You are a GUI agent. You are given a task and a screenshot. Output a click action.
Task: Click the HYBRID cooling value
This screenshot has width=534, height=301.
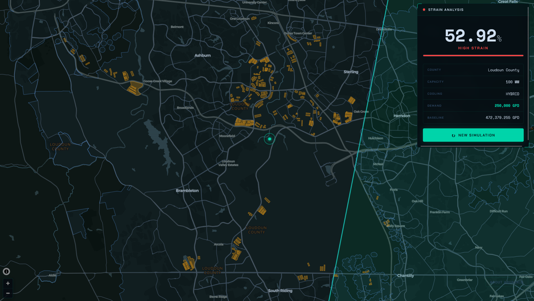pyautogui.click(x=512, y=94)
